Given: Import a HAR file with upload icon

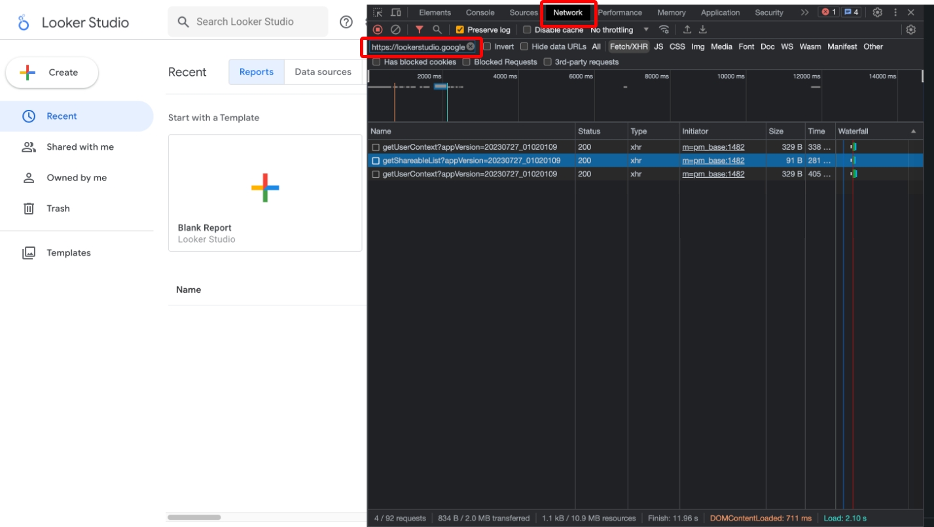Looking at the screenshot, I should 687,30.
